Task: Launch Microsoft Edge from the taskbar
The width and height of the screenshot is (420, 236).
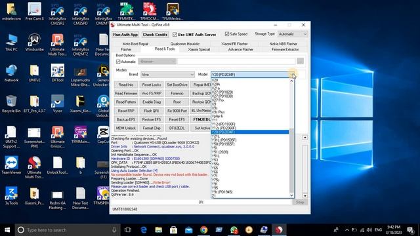Action: tap(144, 230)
